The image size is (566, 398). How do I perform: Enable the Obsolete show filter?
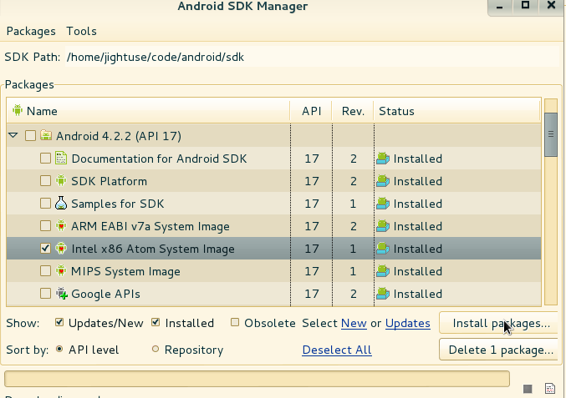(x=235, y=322)
